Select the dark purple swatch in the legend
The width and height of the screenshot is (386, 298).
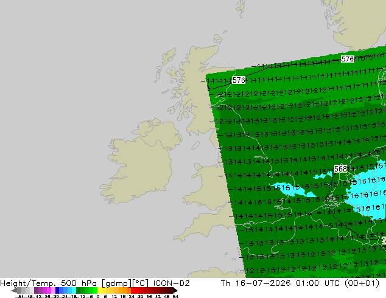pyautogui.click(x=36, y=290)
